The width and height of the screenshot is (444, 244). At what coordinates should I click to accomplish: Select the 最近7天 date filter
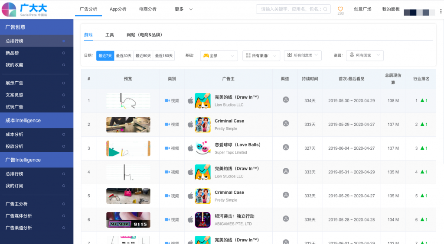click(105, 56)
